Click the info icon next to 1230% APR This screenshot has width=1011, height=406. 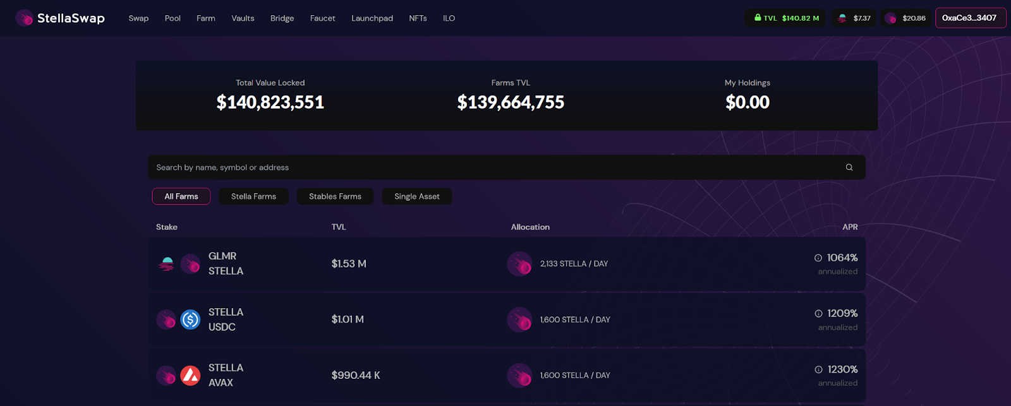(x=818, y=369)
